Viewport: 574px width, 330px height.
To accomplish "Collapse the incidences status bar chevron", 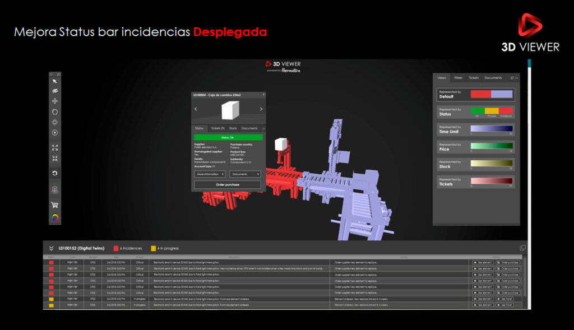I will pyautogui.click(x=51, y=248).
